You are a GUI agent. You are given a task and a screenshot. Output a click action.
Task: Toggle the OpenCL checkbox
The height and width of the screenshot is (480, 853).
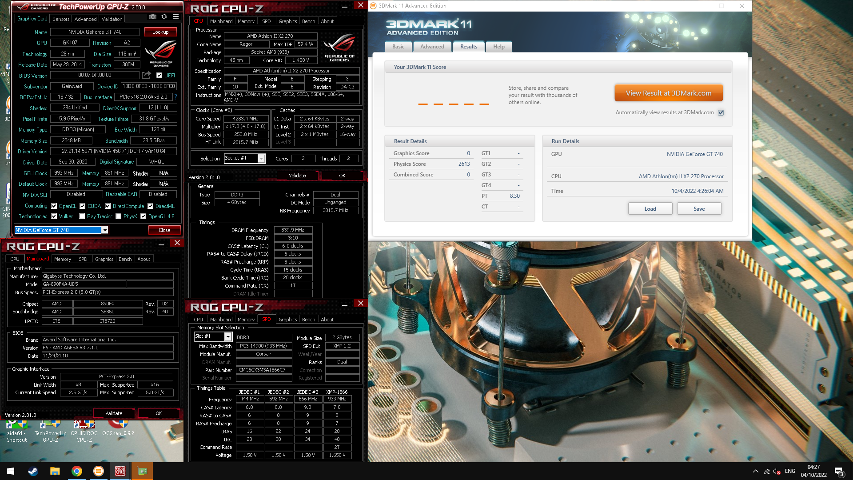tap(54, 206)
